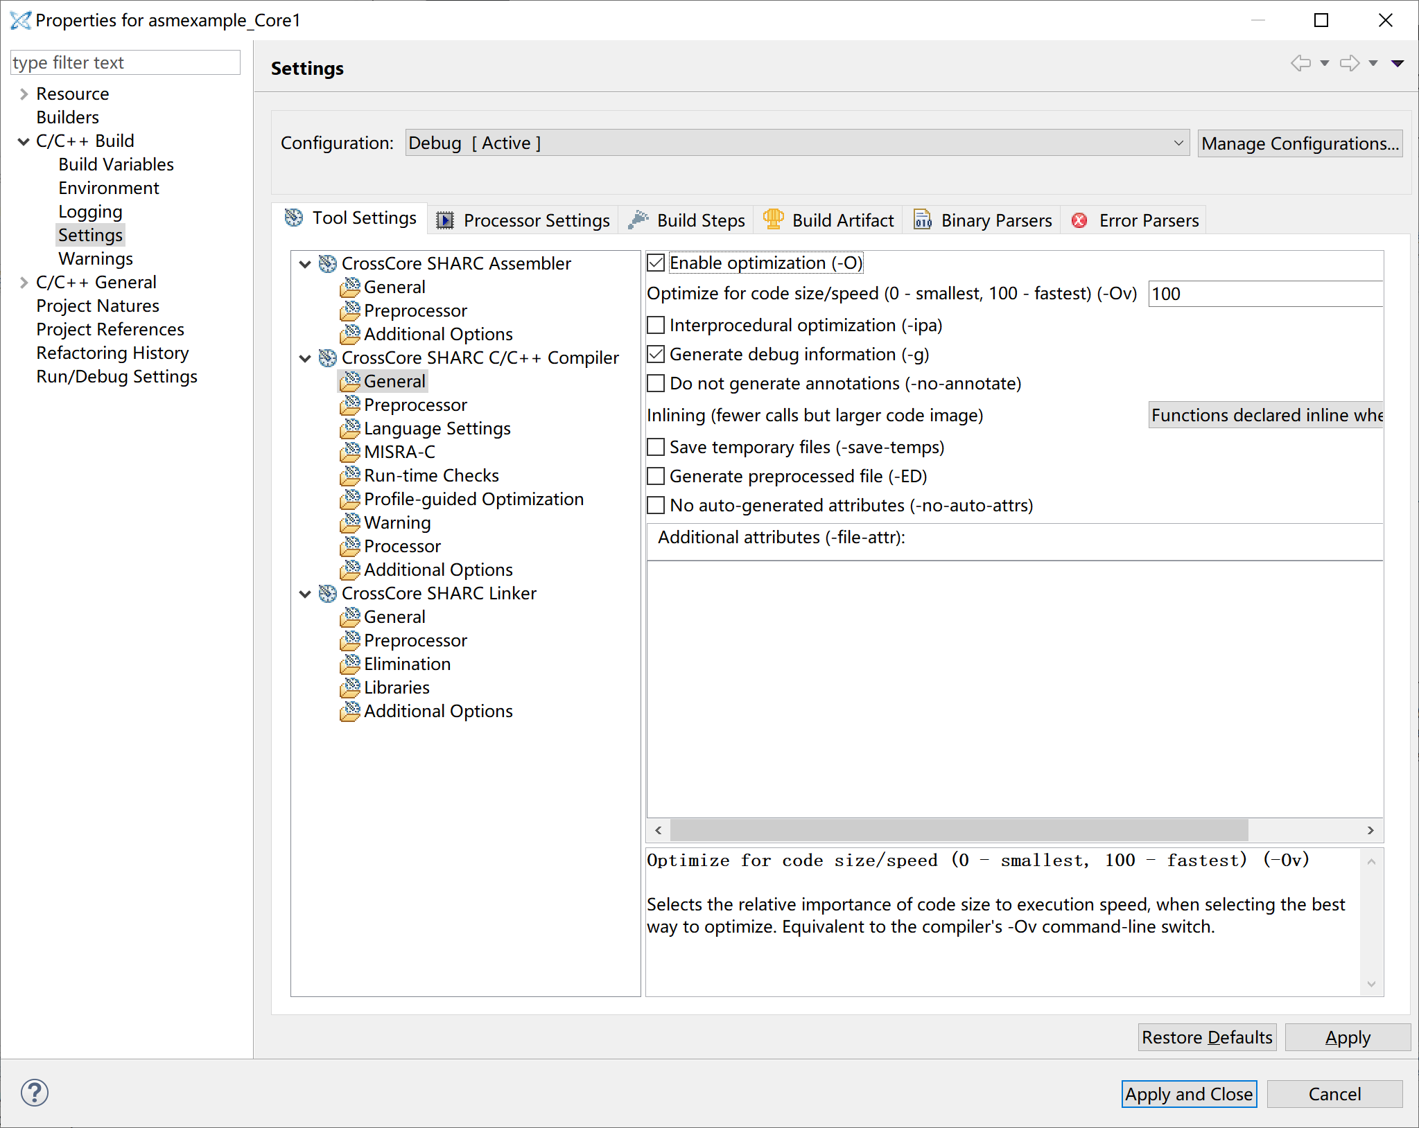Click the horizontal scrollbar in settings pane
The height and width of the screenshot is (1128, 1419).
(959, 830)
